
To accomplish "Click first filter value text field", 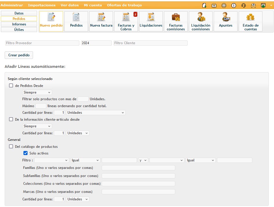I will pos(119,160).
